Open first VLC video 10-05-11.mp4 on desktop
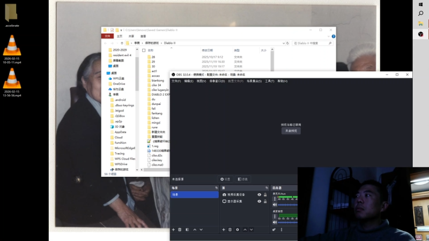 (12, 49)
